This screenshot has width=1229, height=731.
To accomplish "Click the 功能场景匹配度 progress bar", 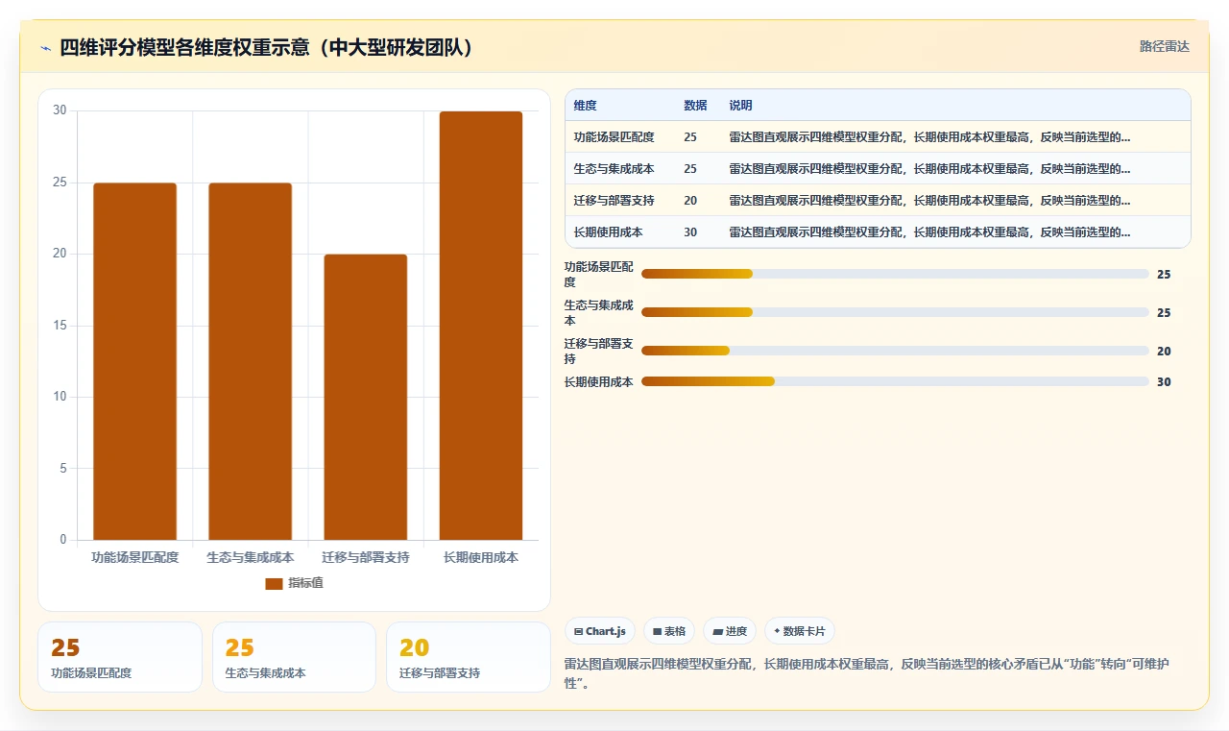I will pos(895,274).
